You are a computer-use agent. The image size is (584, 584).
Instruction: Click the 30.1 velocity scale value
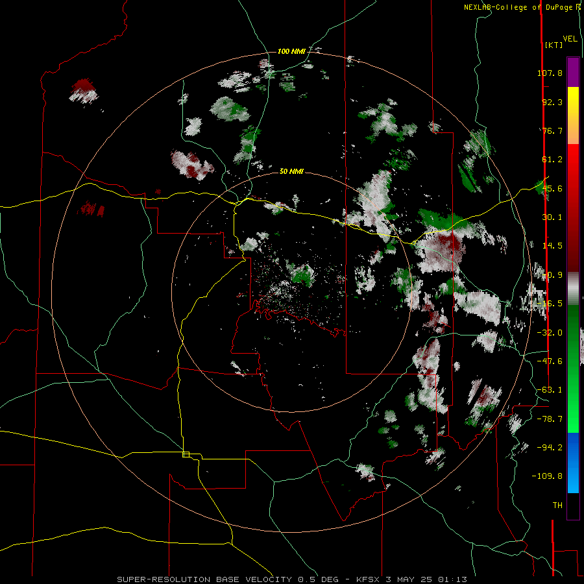coord(552,217)
